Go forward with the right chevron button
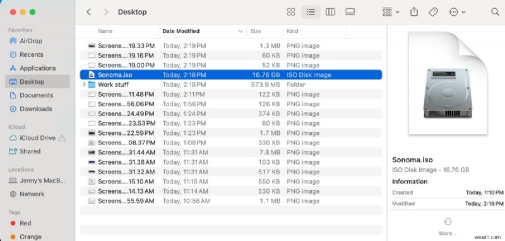The width and height of the screenshot is (505, 241). point(106,12)
